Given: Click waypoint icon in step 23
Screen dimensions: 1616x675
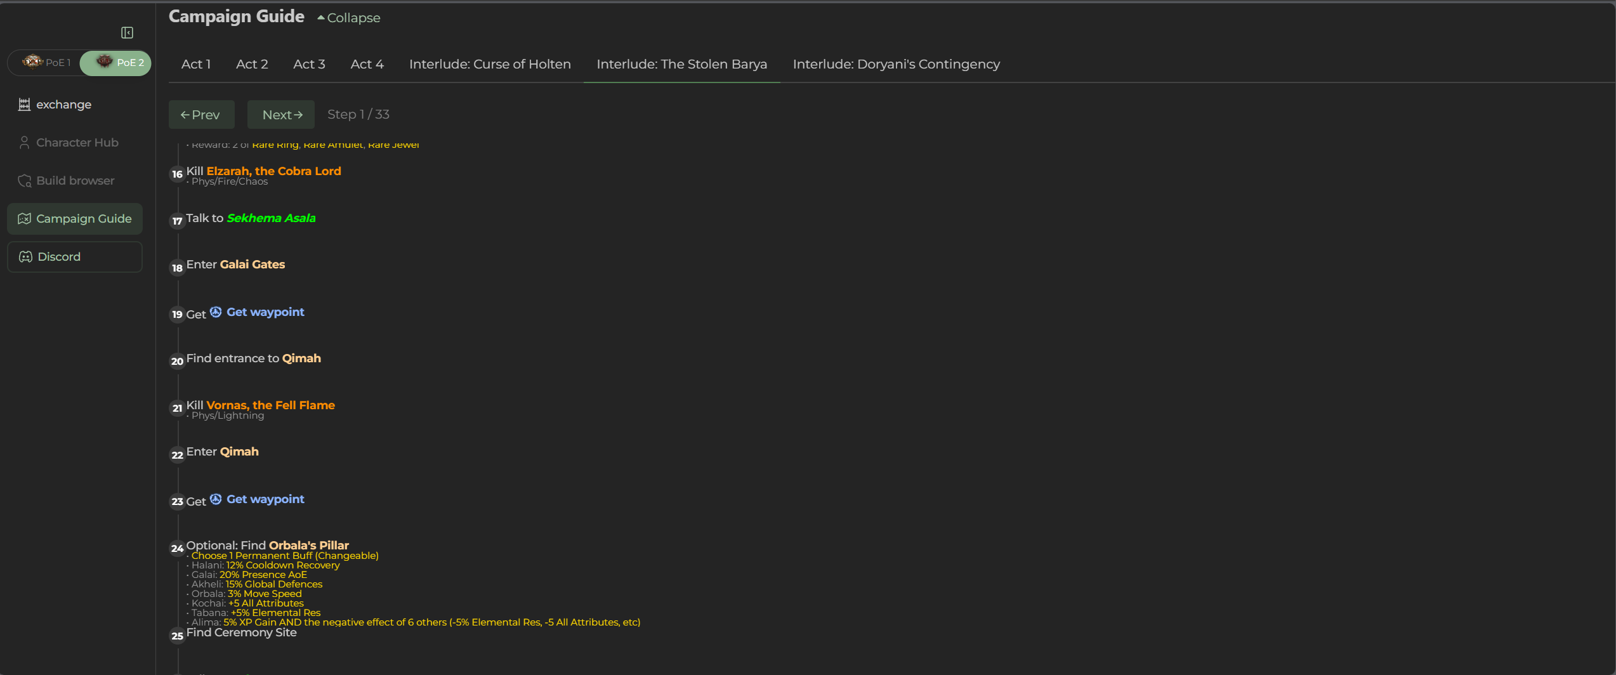Looking at the screenshot, I should pyautogui.click(x=216, y=499).
